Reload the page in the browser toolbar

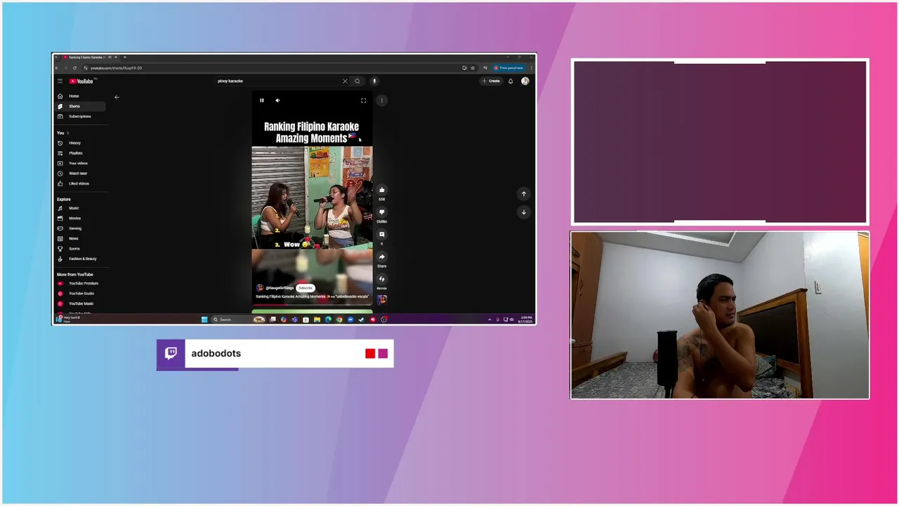pos(74,68)
